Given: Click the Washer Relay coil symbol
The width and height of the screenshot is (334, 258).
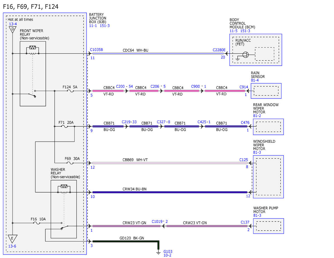Looking at the screenshot, I should tap(64, 189).
